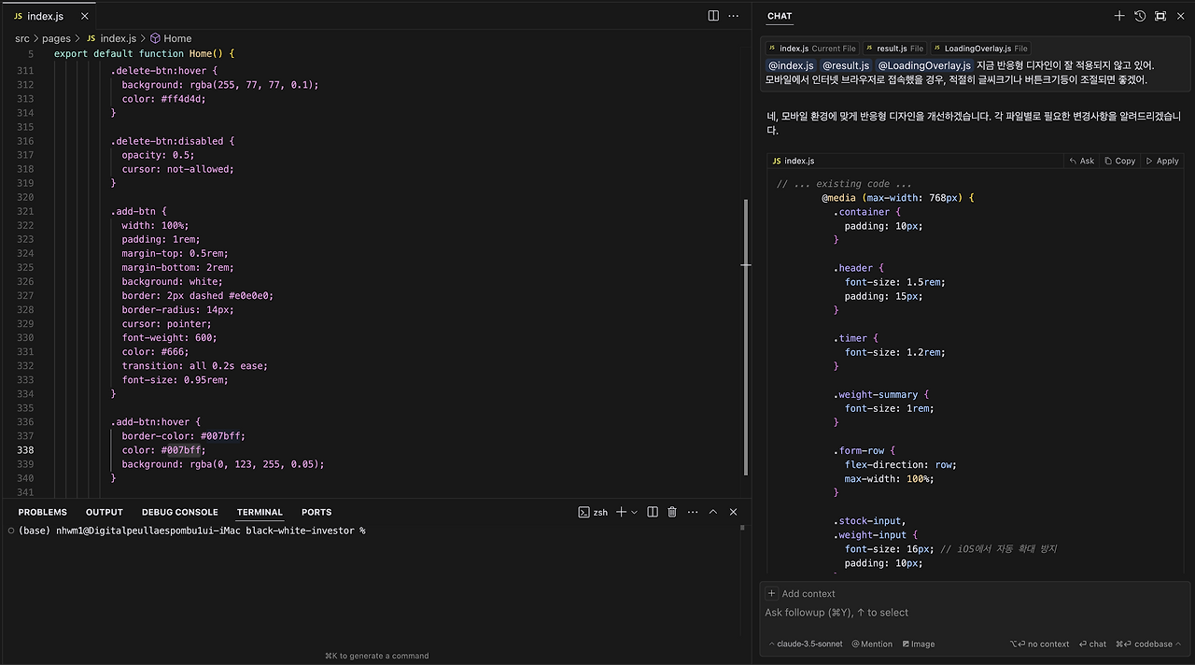Focus the Ask followup input field

coord(973,613)
